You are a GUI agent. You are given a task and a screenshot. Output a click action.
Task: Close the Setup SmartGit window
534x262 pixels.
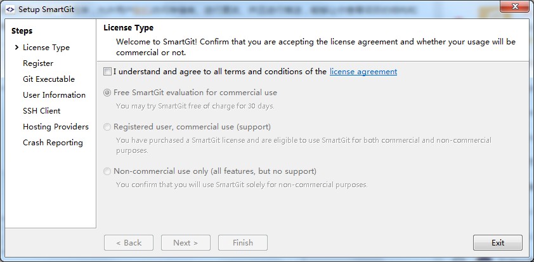[514, 6]
